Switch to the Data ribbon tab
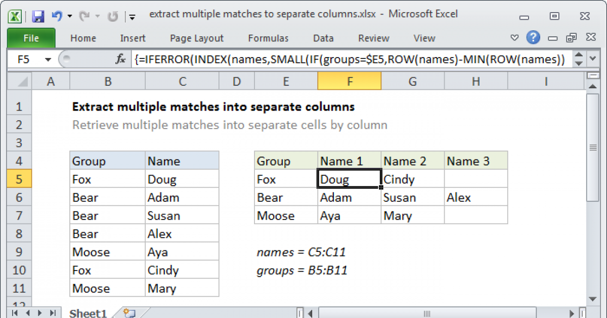Viewport: 607px width, 318px height. coord(323,38)
